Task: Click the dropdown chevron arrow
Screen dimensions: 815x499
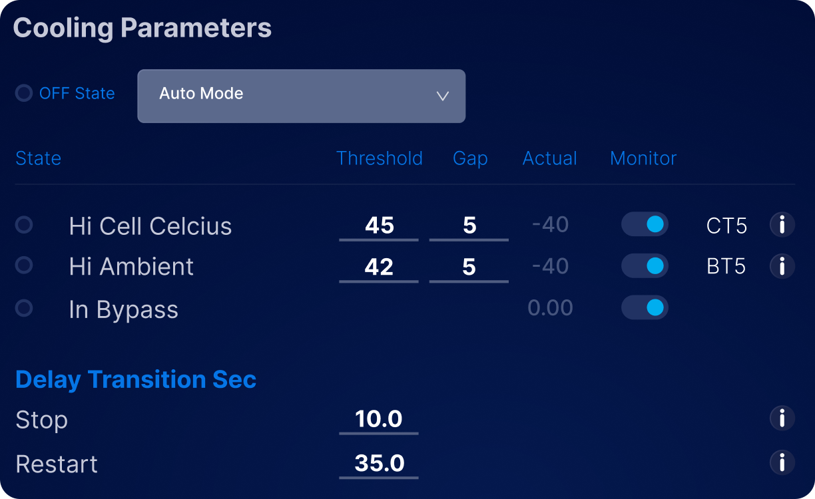Action: click(x=442, y=96)
